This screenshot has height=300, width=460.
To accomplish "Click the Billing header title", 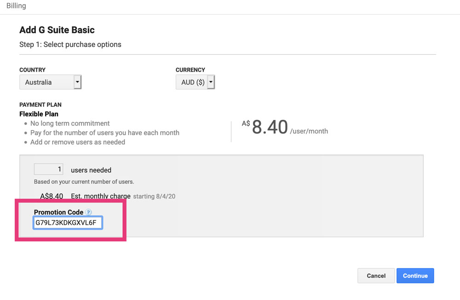I will point(16,6).
